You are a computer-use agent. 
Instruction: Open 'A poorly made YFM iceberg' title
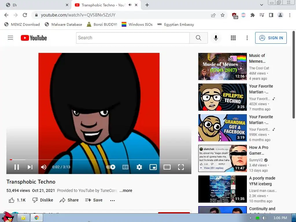point(262,181)
